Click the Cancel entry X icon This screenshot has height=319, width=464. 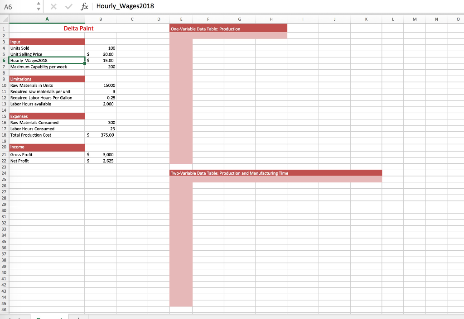point(53,6)
